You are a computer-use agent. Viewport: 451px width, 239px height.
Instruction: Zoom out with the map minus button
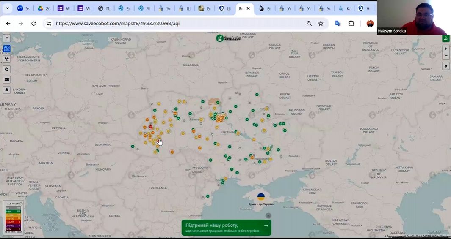click(446, 56)
